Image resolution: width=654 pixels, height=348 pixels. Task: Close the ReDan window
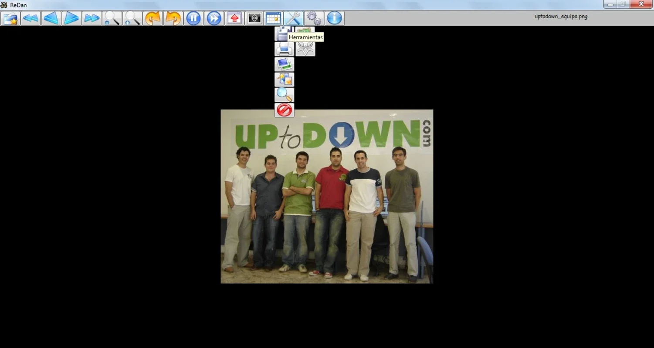pyautogui.click(x=641, y=4)
